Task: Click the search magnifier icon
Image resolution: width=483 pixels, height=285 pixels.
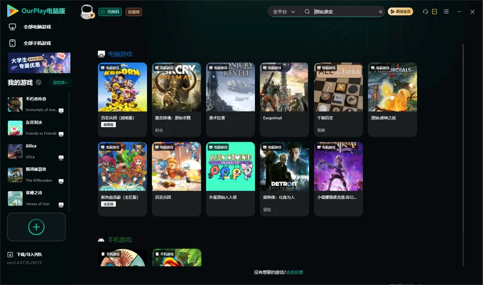Action: tap(307, 12)
